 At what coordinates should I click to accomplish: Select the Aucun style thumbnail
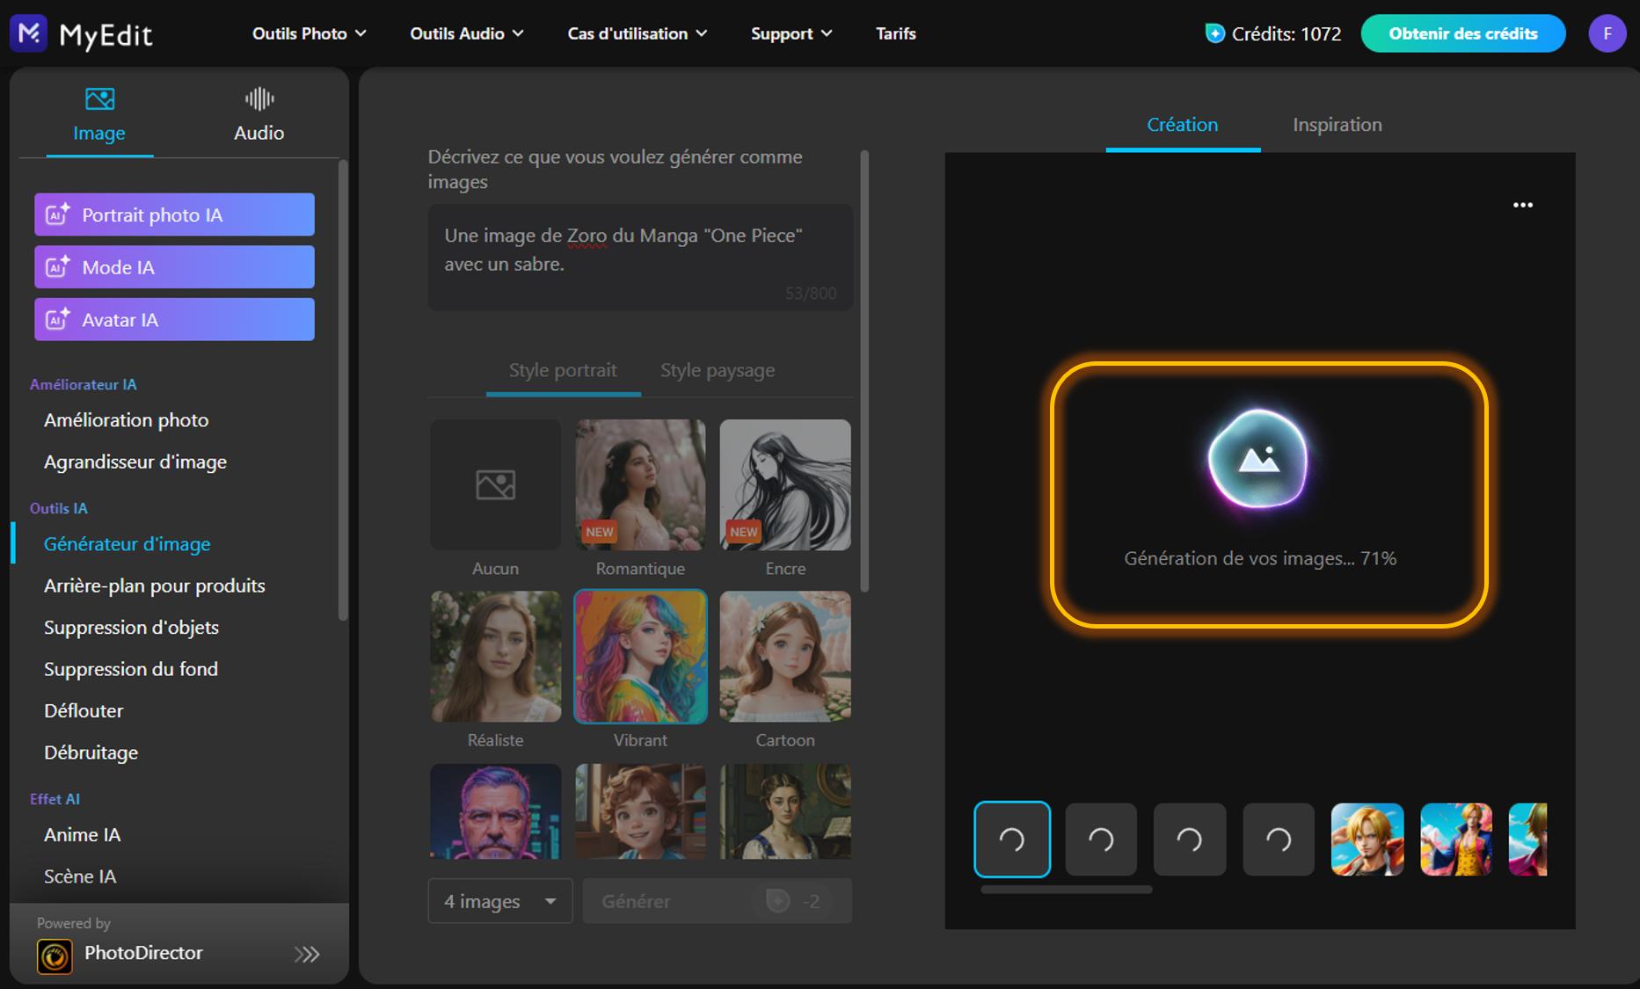(x=496, y=484)
